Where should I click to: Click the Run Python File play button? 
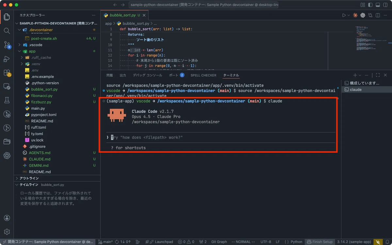tap(344, 15)
